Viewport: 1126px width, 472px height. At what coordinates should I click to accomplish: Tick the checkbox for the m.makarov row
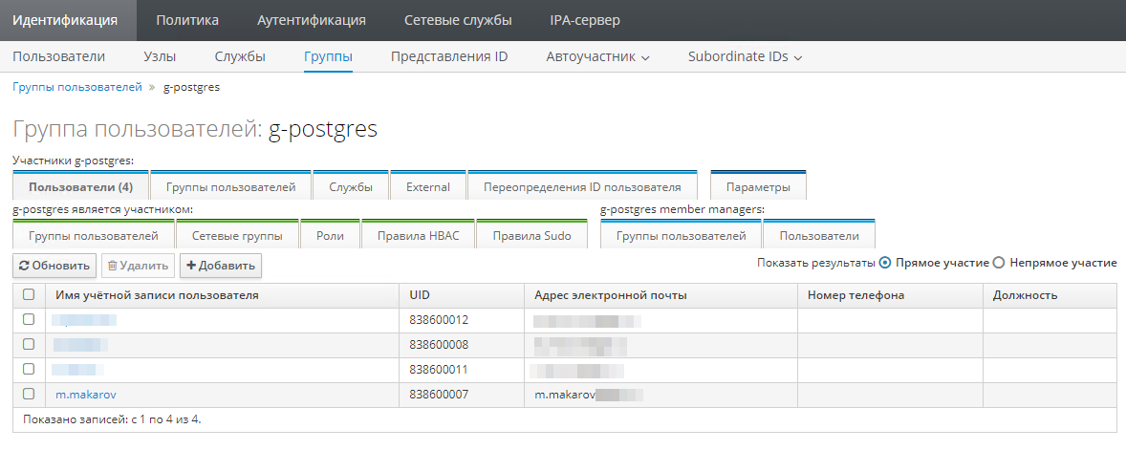[x=29, y=394]
